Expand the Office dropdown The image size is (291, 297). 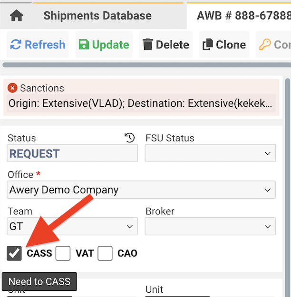[141, 190]
